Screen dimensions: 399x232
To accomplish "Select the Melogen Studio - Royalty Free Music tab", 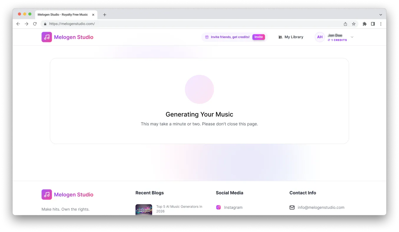I will click(66, 15).
